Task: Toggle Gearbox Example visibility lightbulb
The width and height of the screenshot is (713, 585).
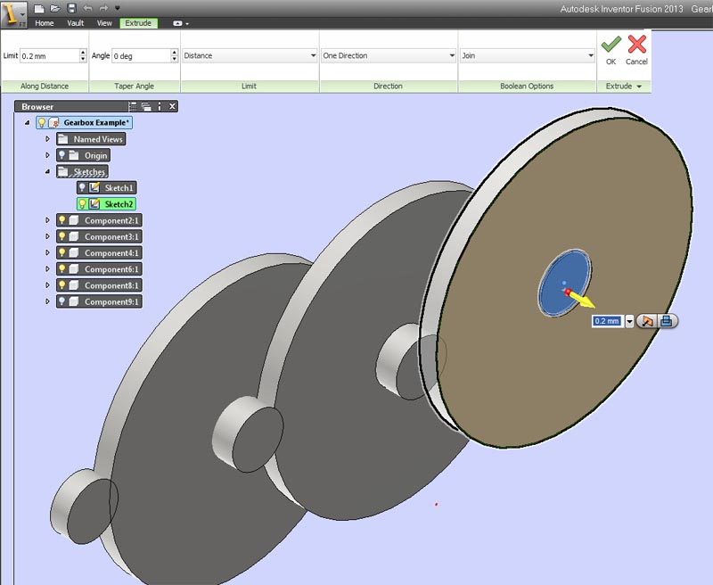Action: (41, 123)
